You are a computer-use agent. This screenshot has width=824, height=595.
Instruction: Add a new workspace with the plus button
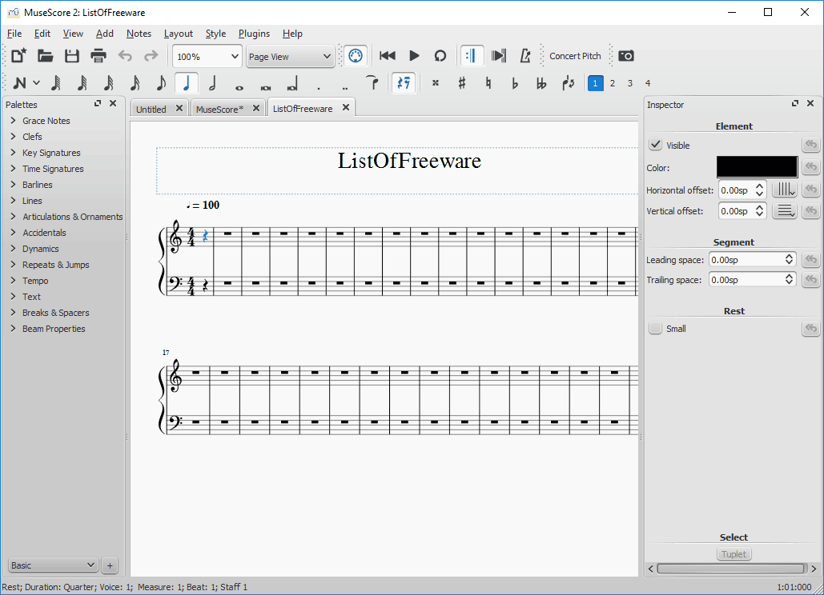pyautogui.click(x=110, y=565)
